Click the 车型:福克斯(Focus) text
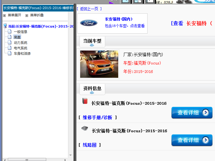This screenshot has height=161, width=215. click(142, 63)
